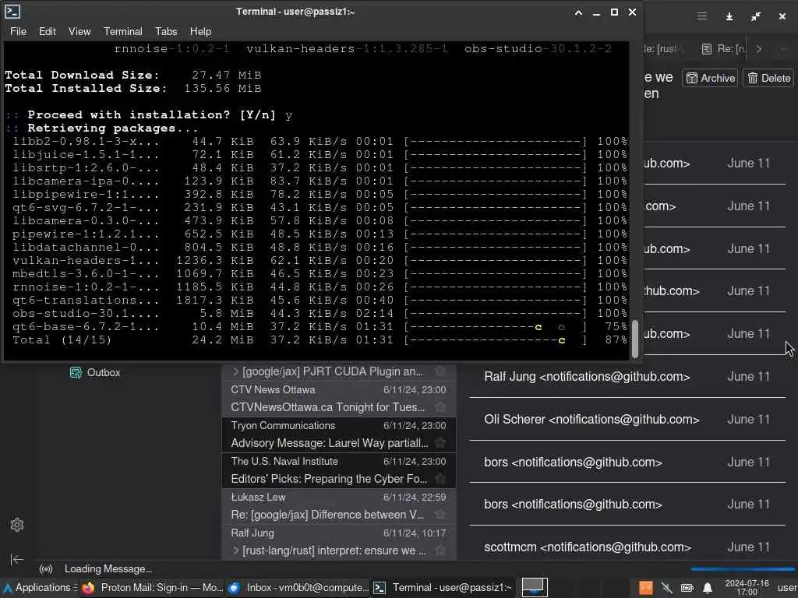Click the orange tray applet icon

pyautogui.click(x=646, y=589)
